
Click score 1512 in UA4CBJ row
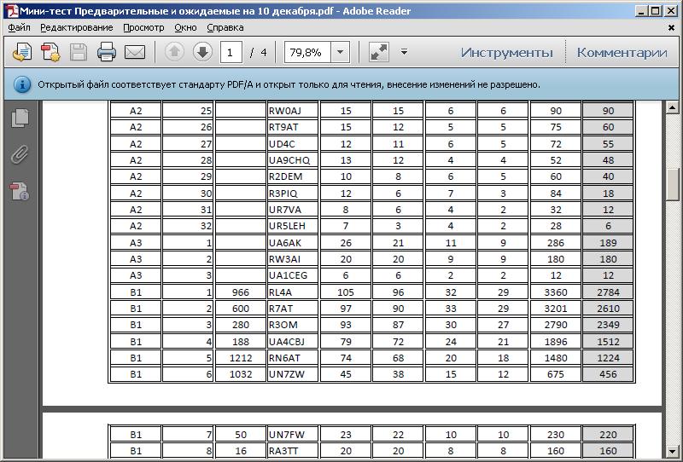tap(608, 342)
